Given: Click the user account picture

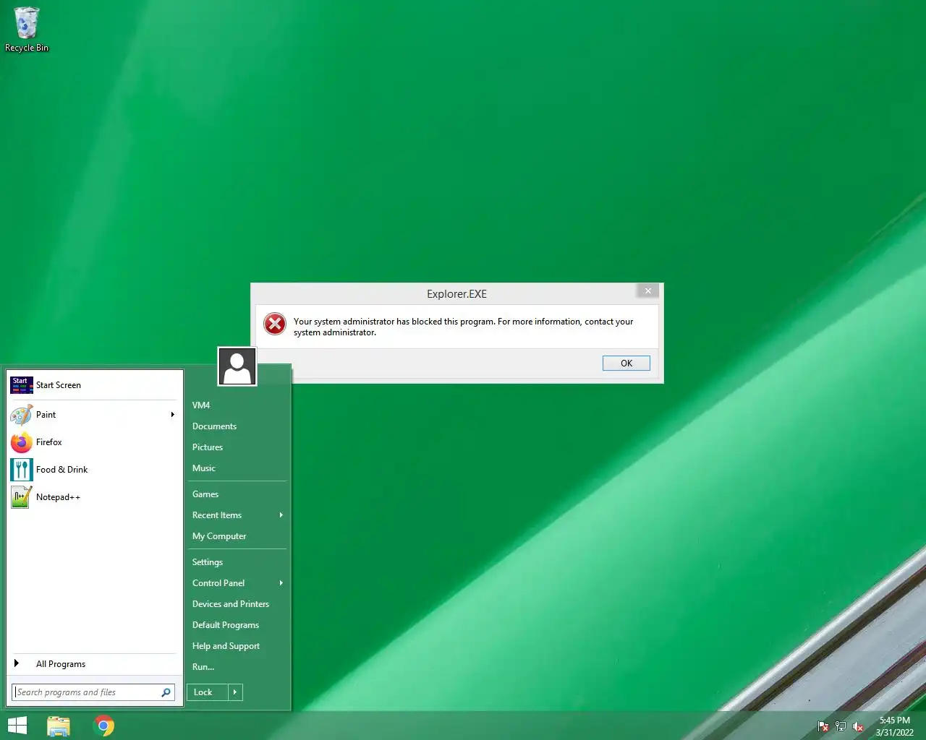Looking at the screenshot, I should (x=237, y=366).
